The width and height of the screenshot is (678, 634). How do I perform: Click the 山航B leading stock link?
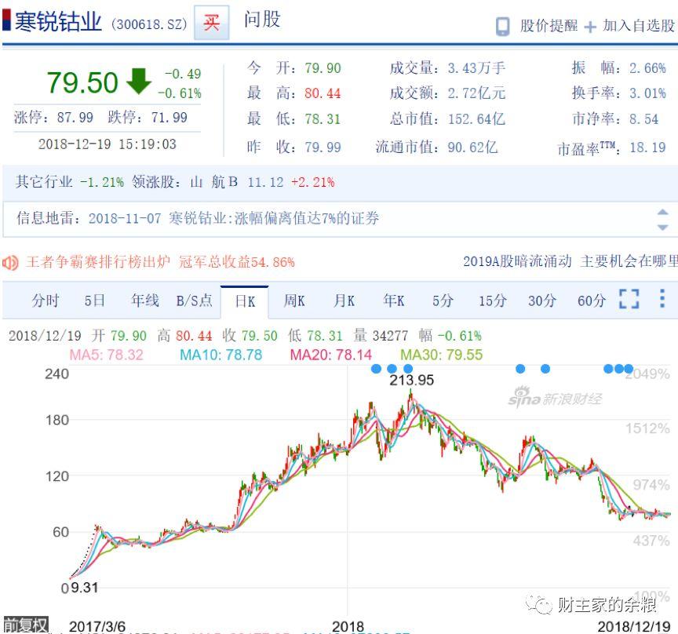pos(213,182)
